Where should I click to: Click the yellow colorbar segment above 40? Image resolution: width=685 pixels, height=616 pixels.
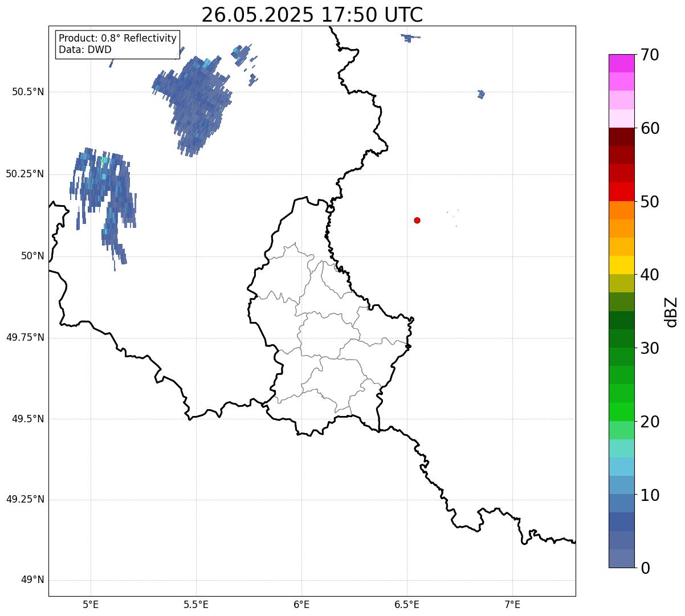coord(621,265)
